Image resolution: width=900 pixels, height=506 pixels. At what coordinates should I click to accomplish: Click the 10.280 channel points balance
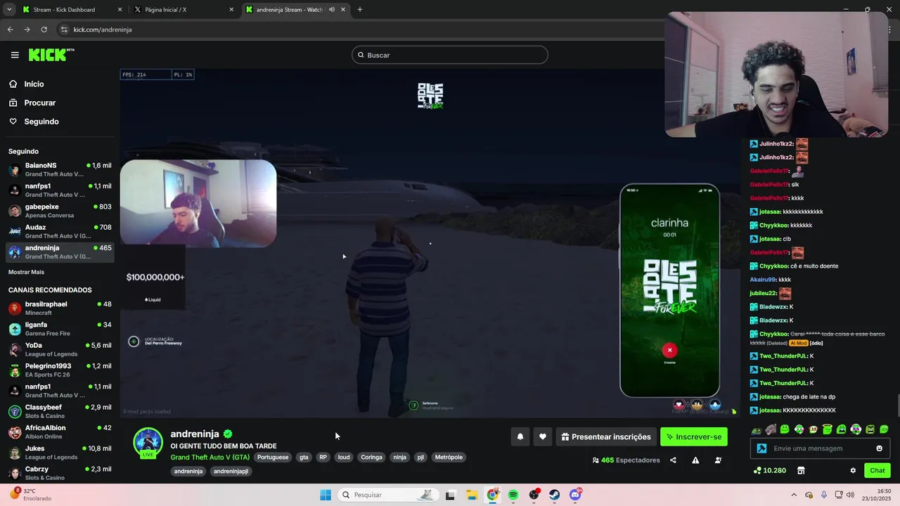tap(769, 470)
